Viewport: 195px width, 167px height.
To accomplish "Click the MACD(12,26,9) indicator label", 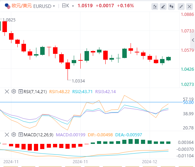I will (38, 135).
